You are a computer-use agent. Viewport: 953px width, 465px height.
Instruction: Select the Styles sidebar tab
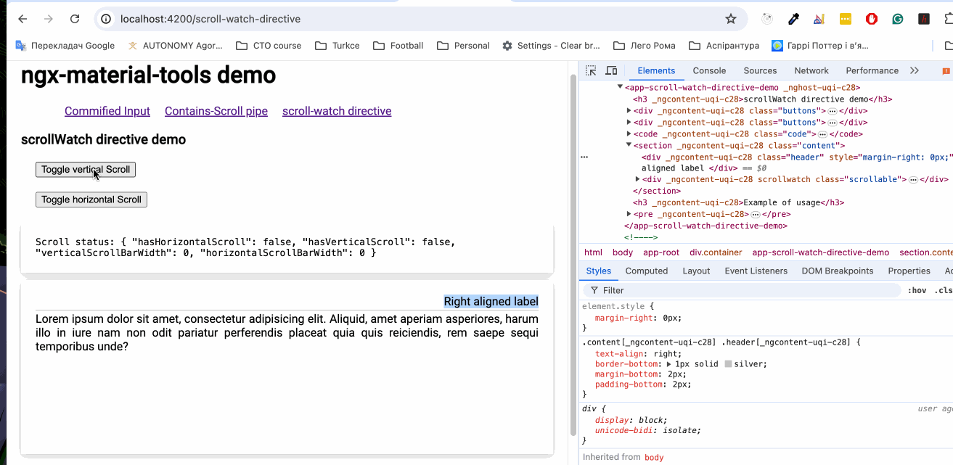coord(599,271)
